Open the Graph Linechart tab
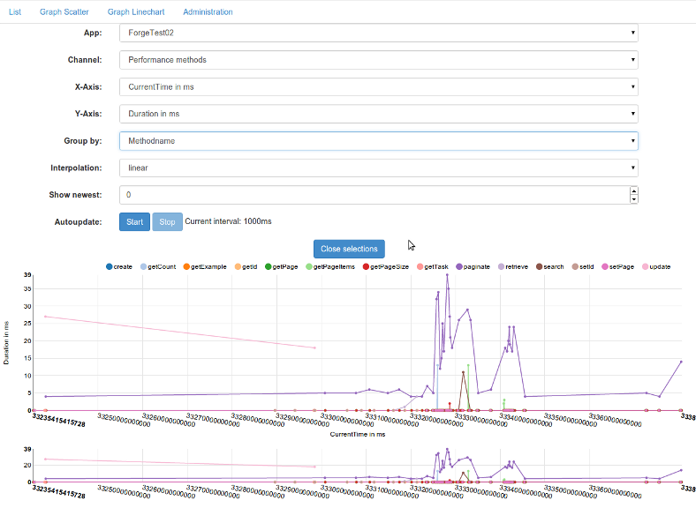 pos(136,12)
